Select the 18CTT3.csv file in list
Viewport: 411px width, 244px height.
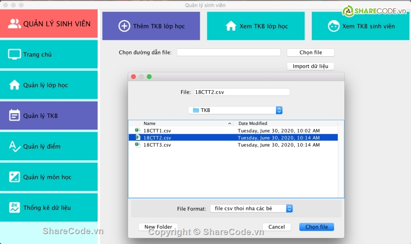tap(157, 145)
